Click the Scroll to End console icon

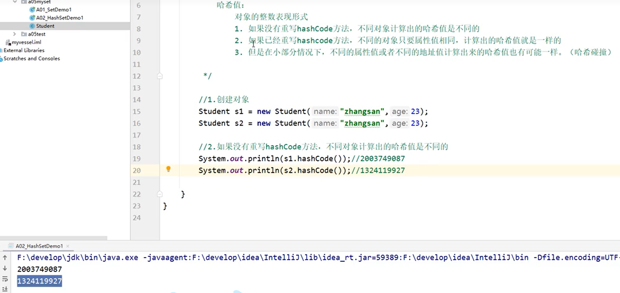(x=5, y=289)
